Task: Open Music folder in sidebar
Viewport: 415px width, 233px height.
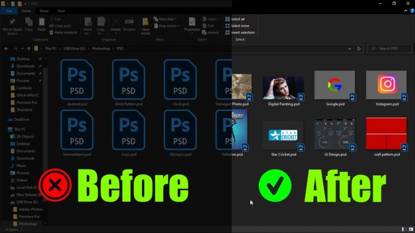Action: click(18, 166)
